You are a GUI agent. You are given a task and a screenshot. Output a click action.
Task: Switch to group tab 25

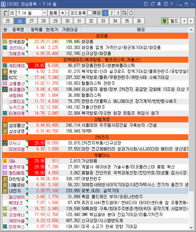[x=8, y=21]
